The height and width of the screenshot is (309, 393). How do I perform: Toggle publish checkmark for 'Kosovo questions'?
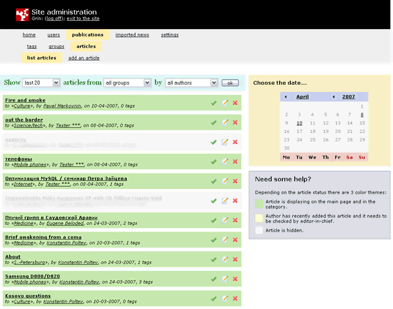point(213,298)
